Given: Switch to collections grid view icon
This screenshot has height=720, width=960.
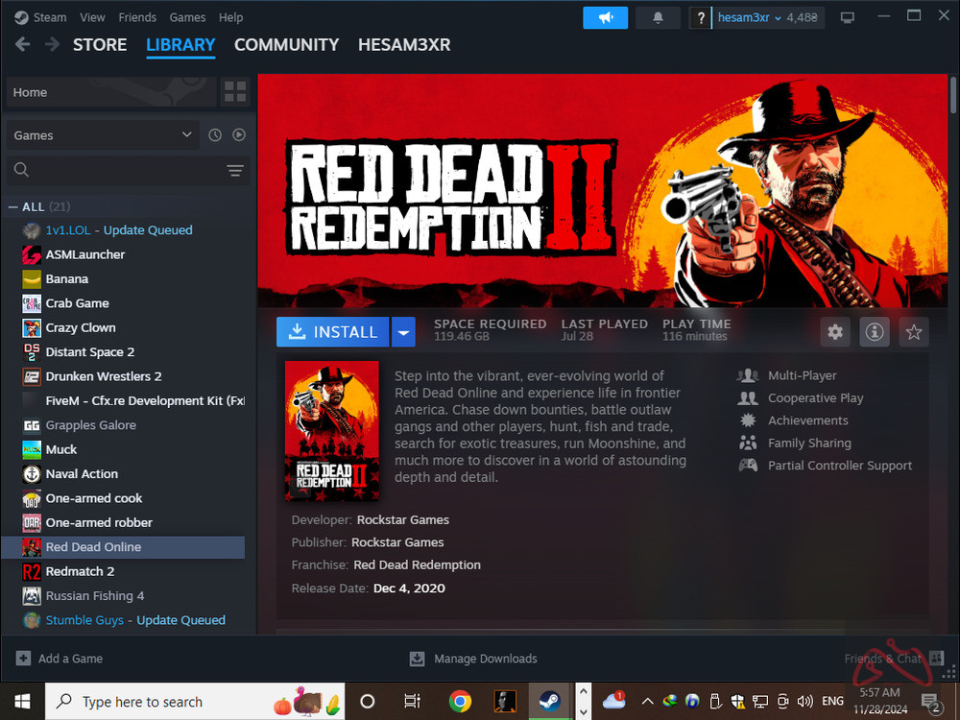Looking at the screenshot, I should tap(235, 92).
